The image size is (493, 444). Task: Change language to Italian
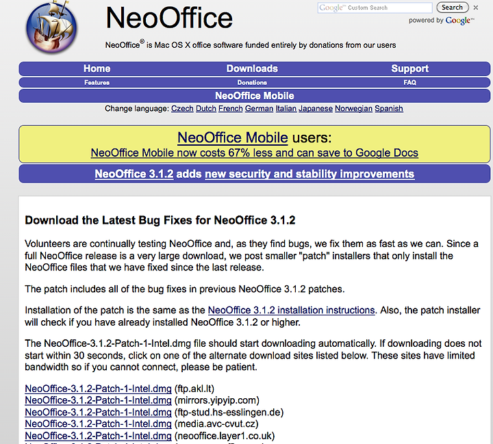[x=286, y=108]
